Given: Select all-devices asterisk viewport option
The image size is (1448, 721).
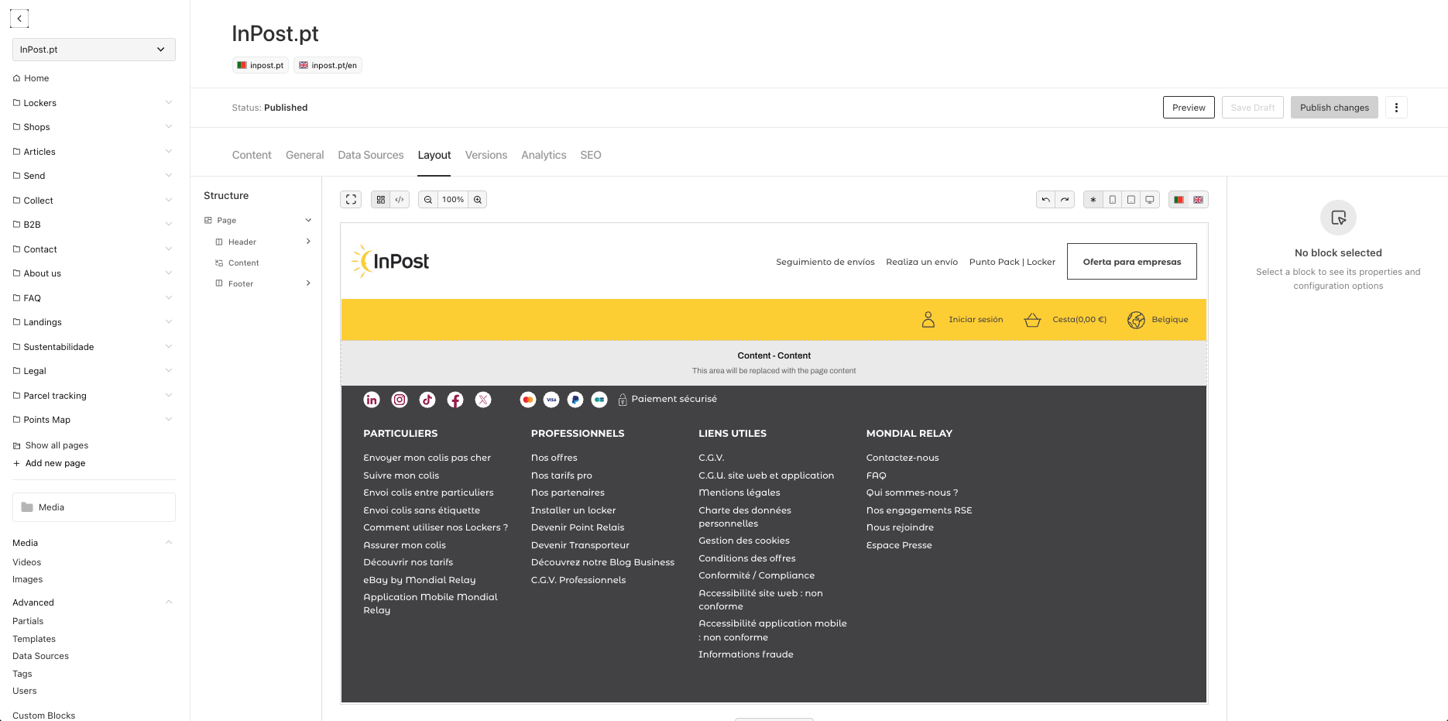Looking at the screenshot, I should coord(1093,200).
